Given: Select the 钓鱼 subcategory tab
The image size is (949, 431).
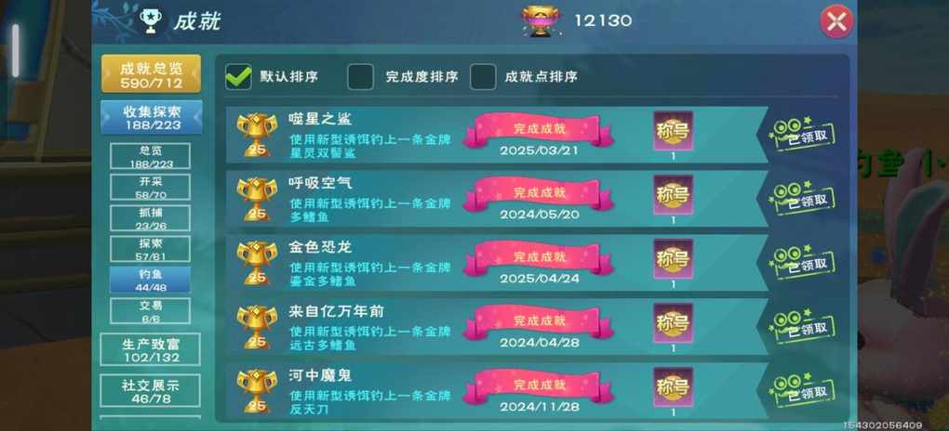Looking at the screenshot, I should [150, 280].
